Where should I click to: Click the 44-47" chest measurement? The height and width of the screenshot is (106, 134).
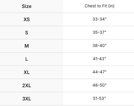(99, 72)
